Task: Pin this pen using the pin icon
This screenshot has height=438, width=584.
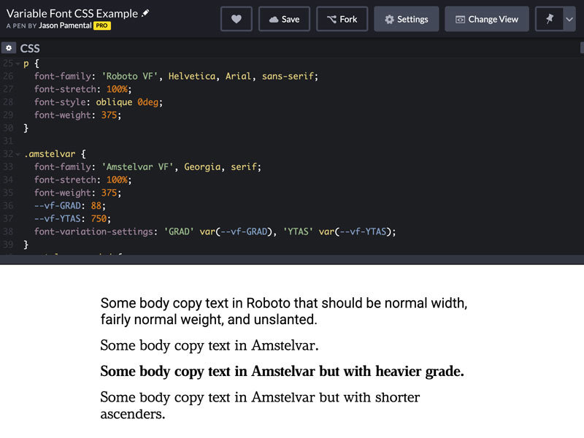Action: pyautogui.click(x=550, y=19)
